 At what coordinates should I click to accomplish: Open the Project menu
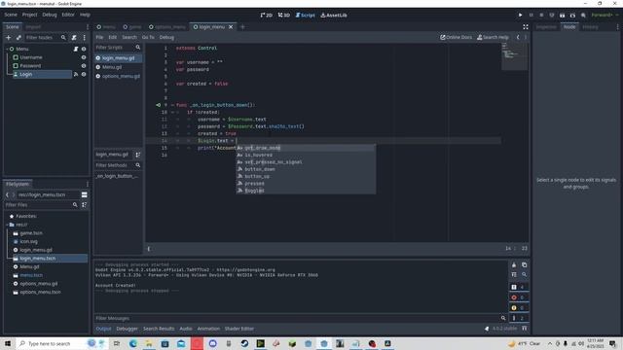[29, 15]
